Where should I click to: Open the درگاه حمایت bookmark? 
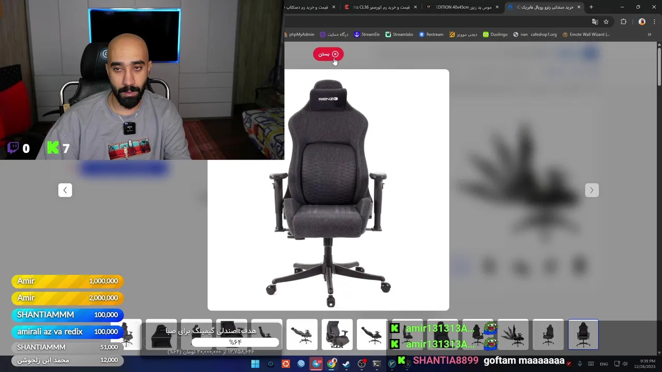click(x=334, y=35)
